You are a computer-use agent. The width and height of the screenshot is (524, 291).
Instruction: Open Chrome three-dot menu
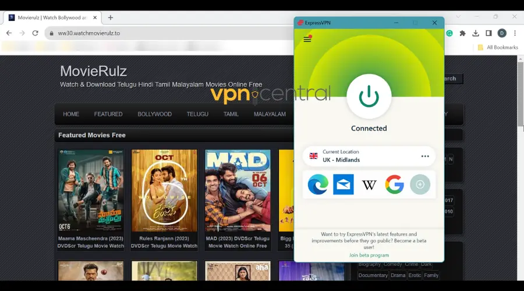tap(515, 33)
